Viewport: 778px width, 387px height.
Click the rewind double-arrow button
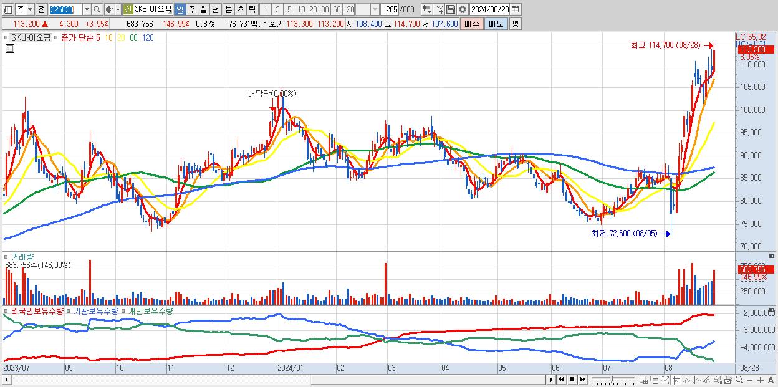point(561,380)
